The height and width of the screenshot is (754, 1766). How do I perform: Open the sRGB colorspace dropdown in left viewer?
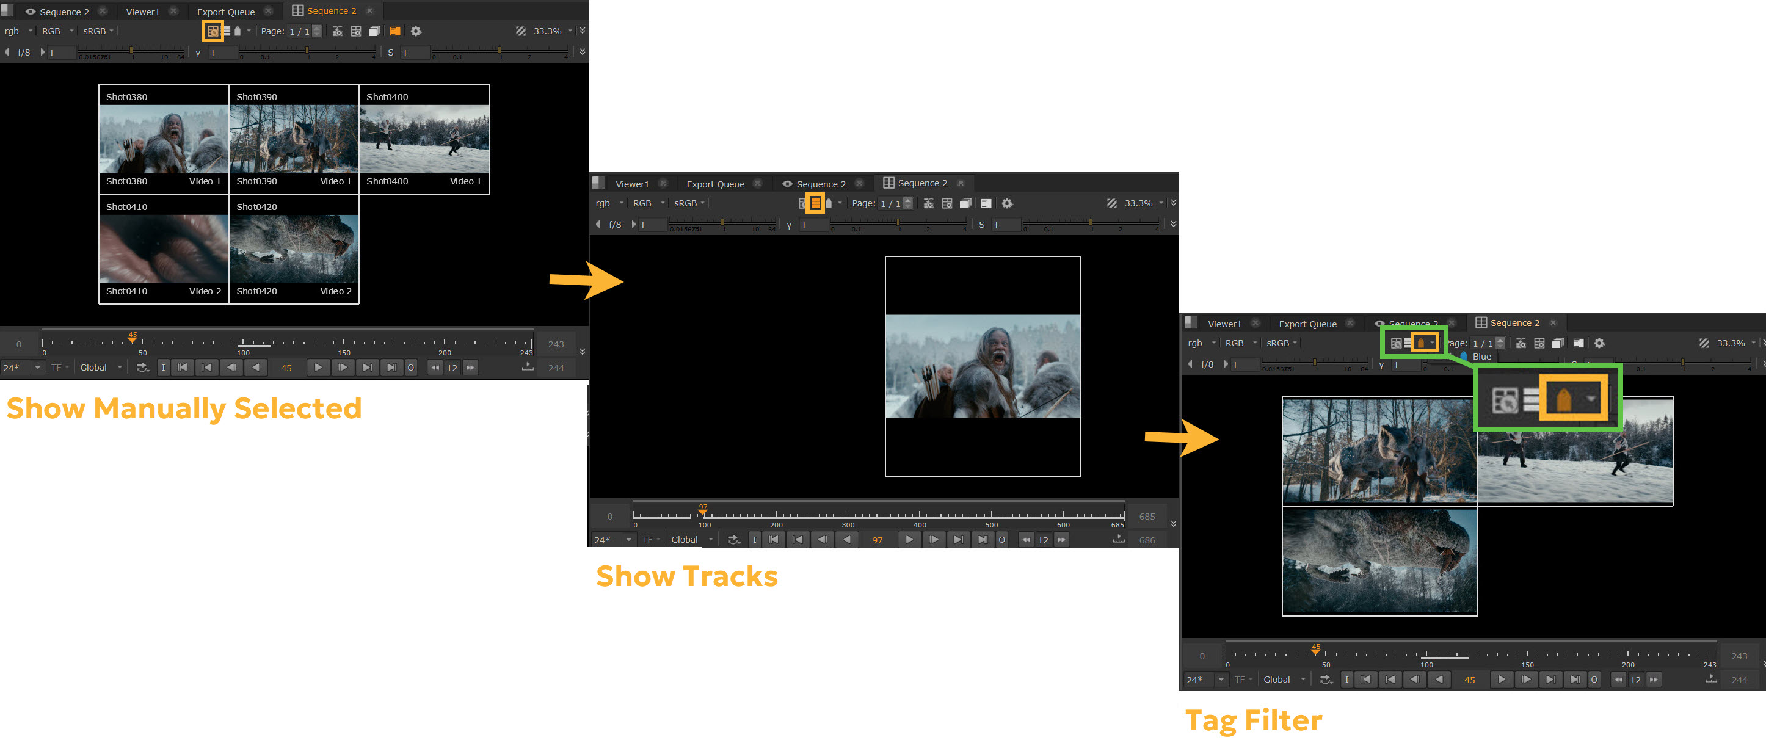click(x=98, y=31)
